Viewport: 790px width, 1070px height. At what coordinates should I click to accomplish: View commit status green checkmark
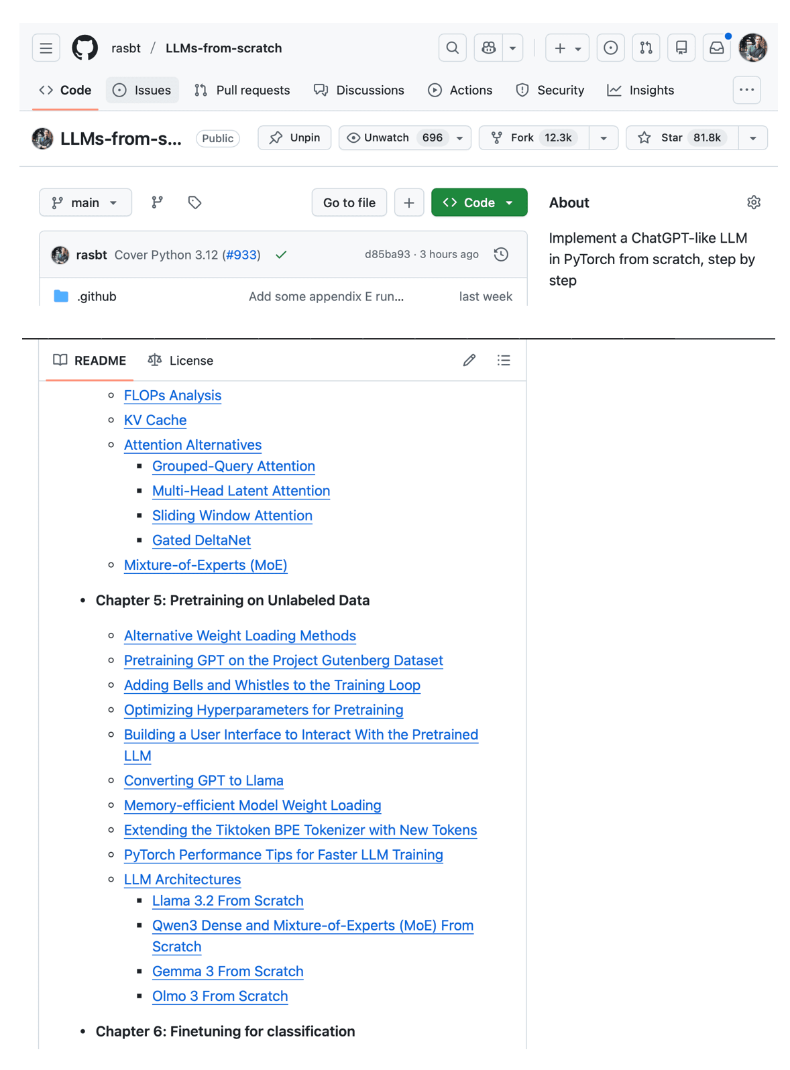pos(281,255)
